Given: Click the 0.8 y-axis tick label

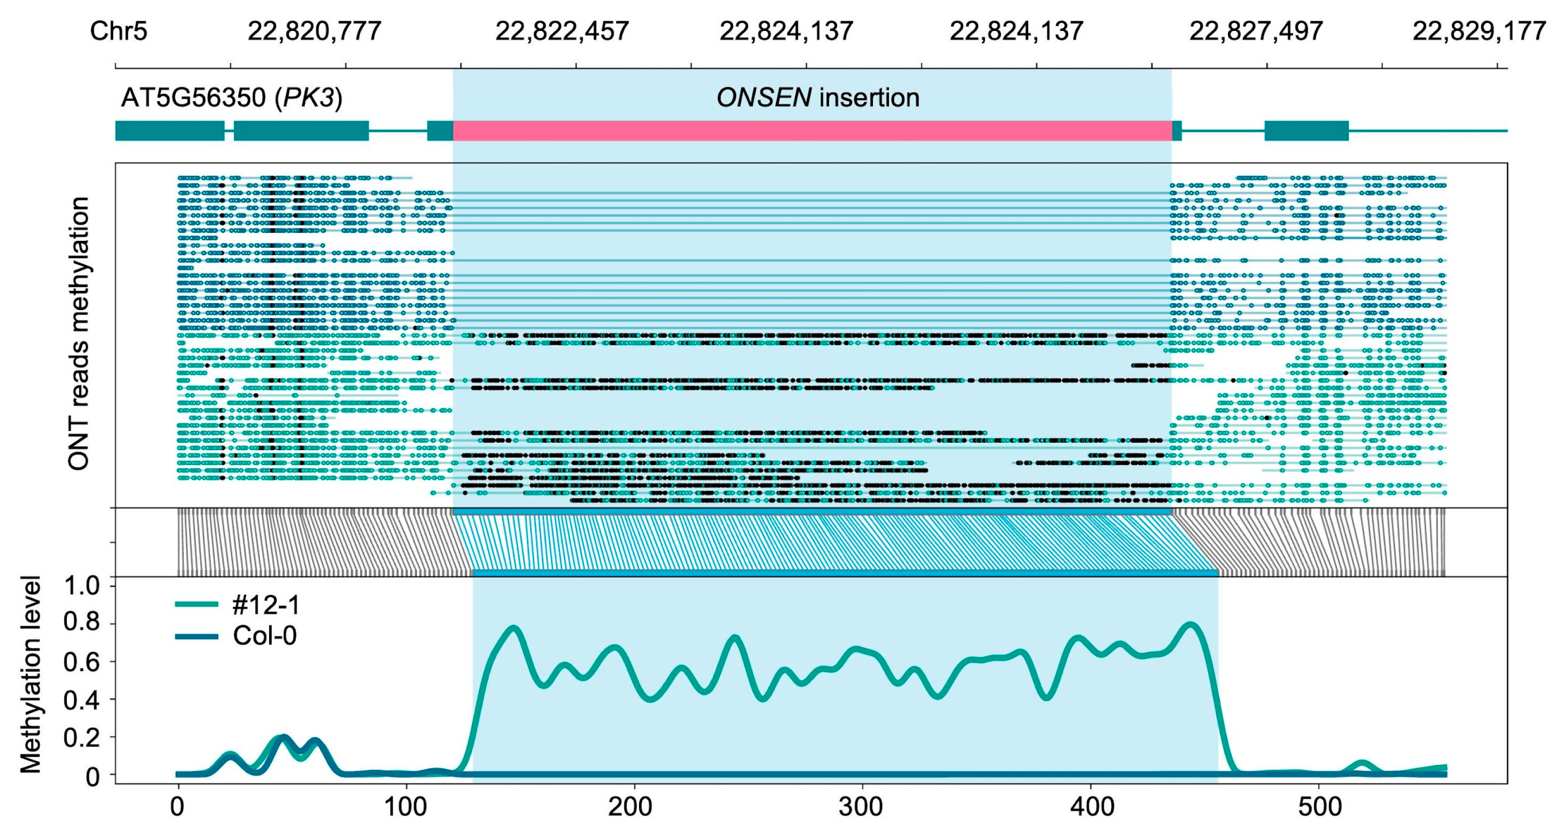Looking at the screenshot, I should tap(82, 622).
